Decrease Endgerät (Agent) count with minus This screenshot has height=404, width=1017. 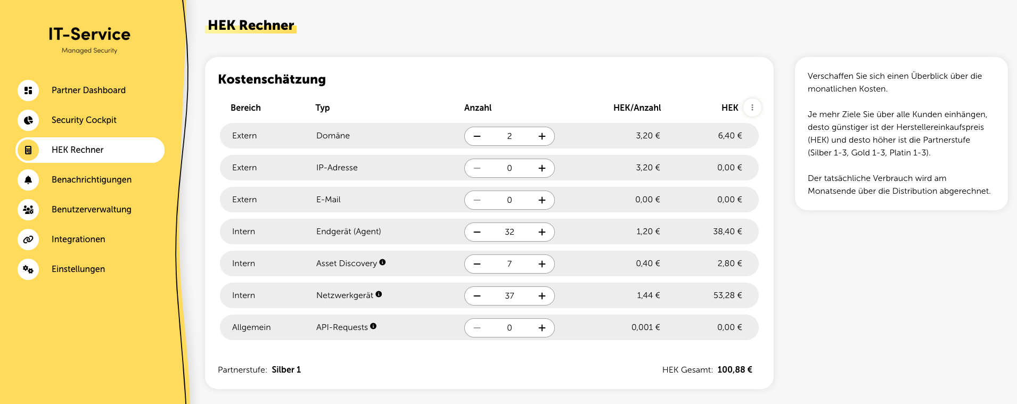coord(477,232)
